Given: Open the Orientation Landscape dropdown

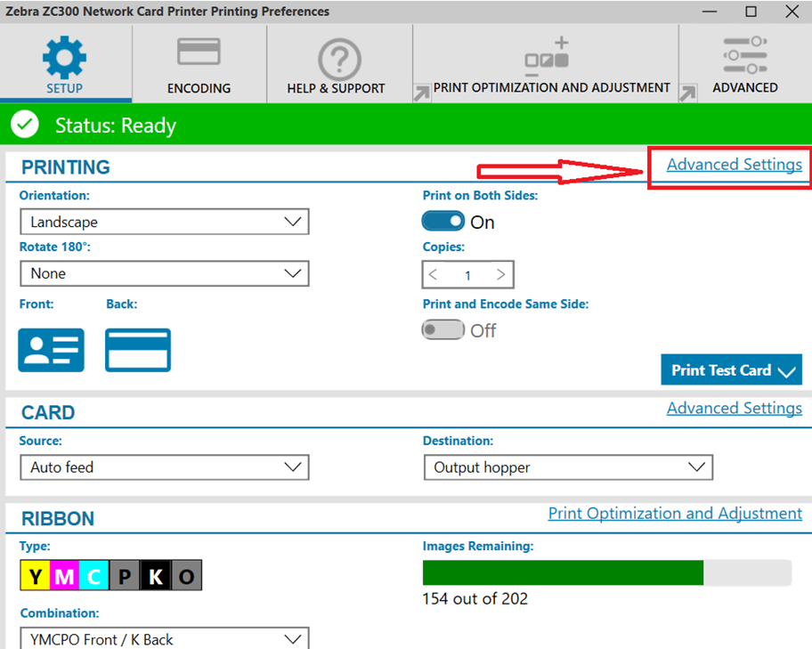Looking at the screenshot, I should (165, 222).
